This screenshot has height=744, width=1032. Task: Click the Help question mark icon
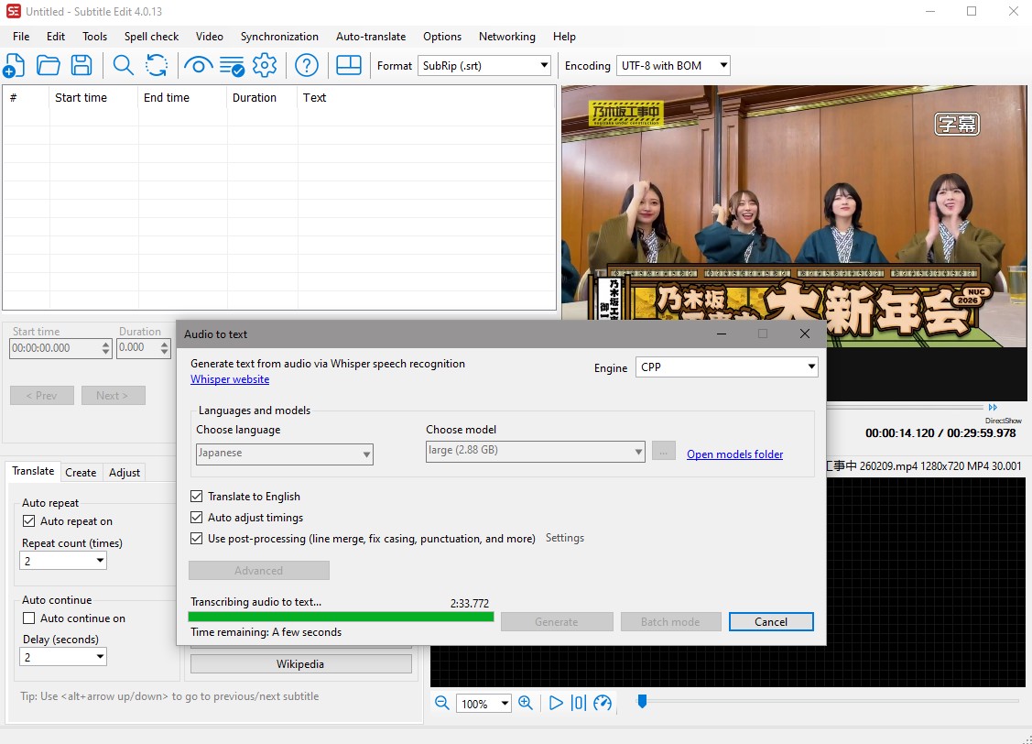(307, 65)
